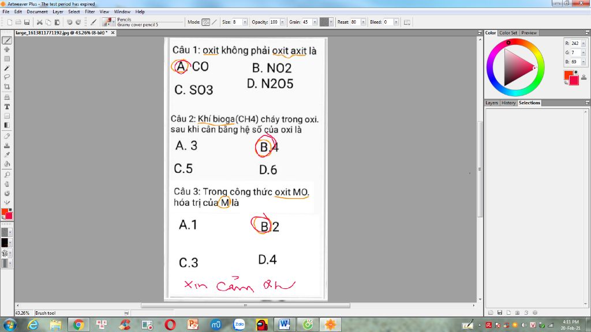Open the Color panel options menu icon
This screenshot has width=591, height=332.
tap(587, 33)
